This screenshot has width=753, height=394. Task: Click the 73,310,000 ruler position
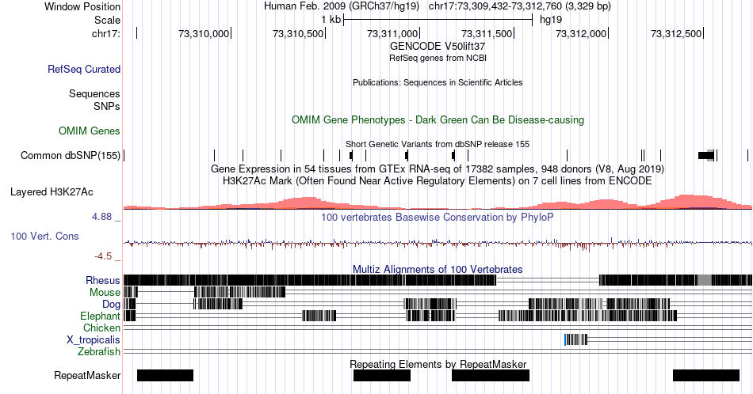tap(204, 33)
